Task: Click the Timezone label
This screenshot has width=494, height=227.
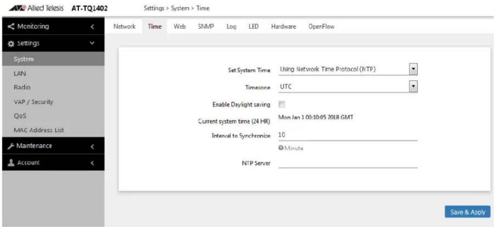Action: pos(258,88)
